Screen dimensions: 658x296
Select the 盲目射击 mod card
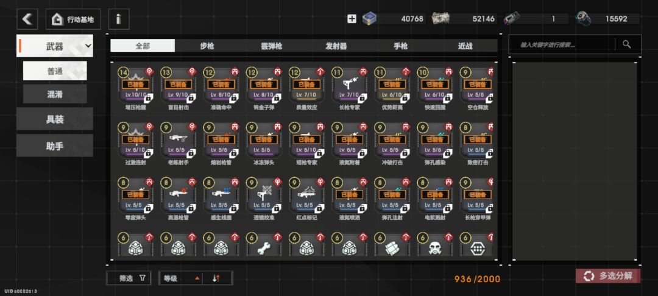coord(179,88)
